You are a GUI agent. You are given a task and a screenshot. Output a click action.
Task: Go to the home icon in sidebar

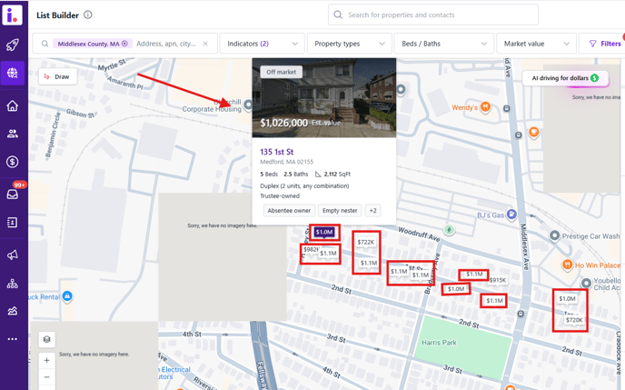coord(13,105)
